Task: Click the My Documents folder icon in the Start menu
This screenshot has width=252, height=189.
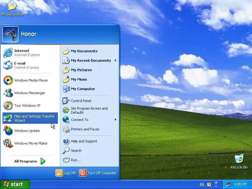Action: point(66,51)
